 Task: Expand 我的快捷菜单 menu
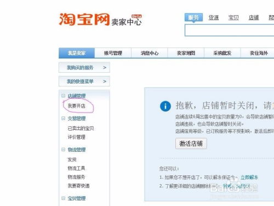pos(84,81)
